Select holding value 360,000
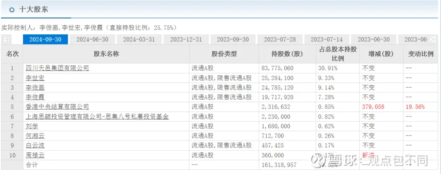441x174 pixels. pos(273,156)
